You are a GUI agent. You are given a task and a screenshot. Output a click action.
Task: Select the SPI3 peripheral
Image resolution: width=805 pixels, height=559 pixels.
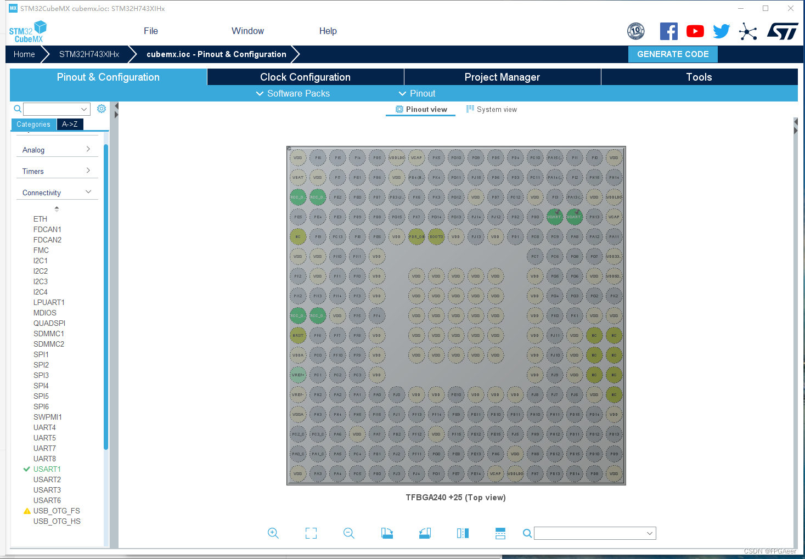[x=41, y=375]
